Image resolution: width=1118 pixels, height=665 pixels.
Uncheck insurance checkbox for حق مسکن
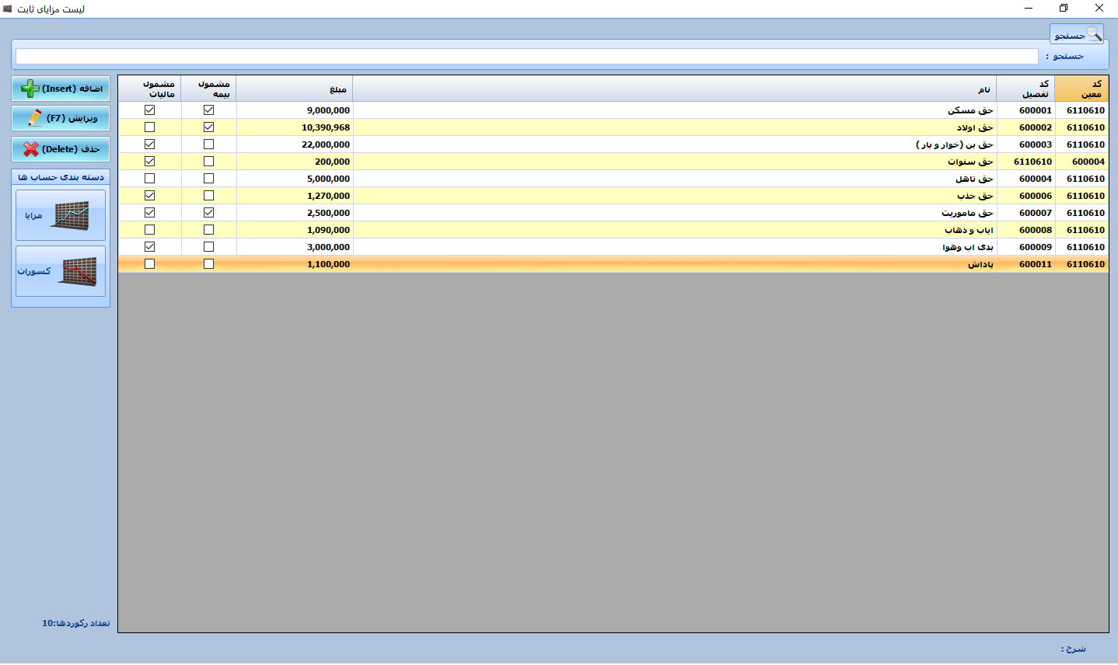pyautogui.click(x=208, y=110)
